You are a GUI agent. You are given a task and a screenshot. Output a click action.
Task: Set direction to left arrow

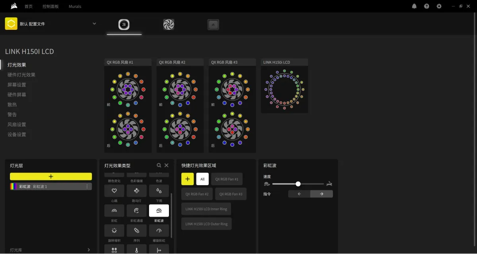click(x=299, y=194)
